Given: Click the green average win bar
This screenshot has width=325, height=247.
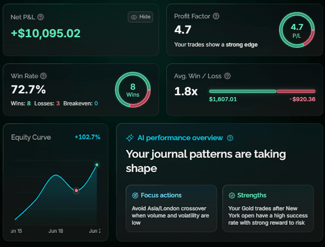Looking at the screenshot, I should coord(243,91).
